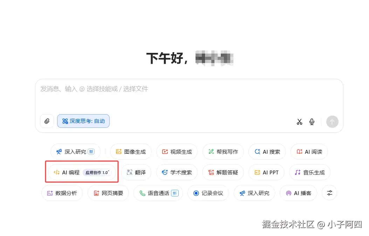
Task: Click the paperclip to attach a file
Action: (x=47, y=121)
